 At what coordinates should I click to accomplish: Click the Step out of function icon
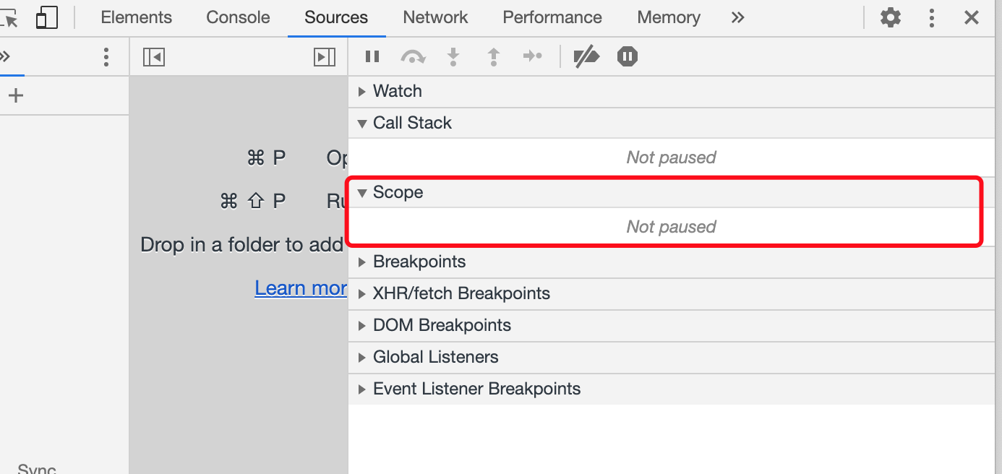coord(494,56)
